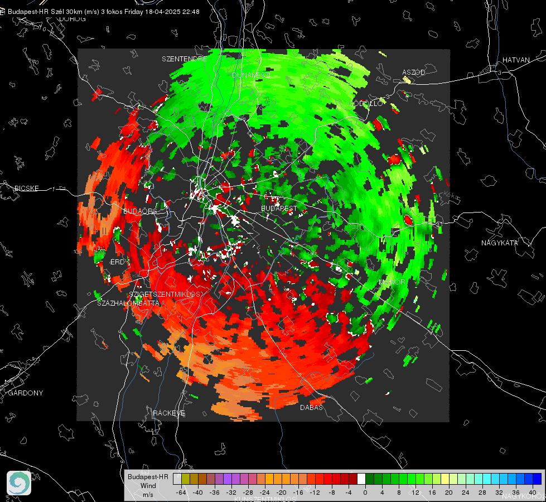This screenshot has height=502, width=546.
Task: Click the DOROG town label
Action: click(x=72, y=19)
